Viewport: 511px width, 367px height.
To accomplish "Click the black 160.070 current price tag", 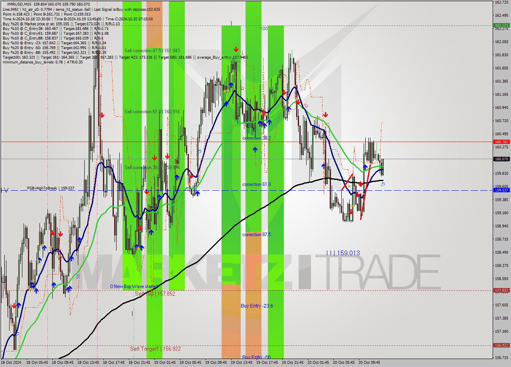I will point(501,159).
